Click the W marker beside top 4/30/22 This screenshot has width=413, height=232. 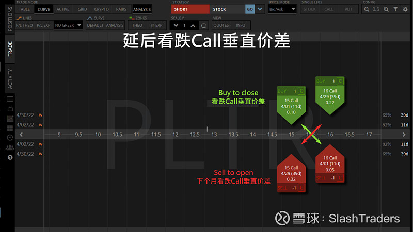click(41, 115)
